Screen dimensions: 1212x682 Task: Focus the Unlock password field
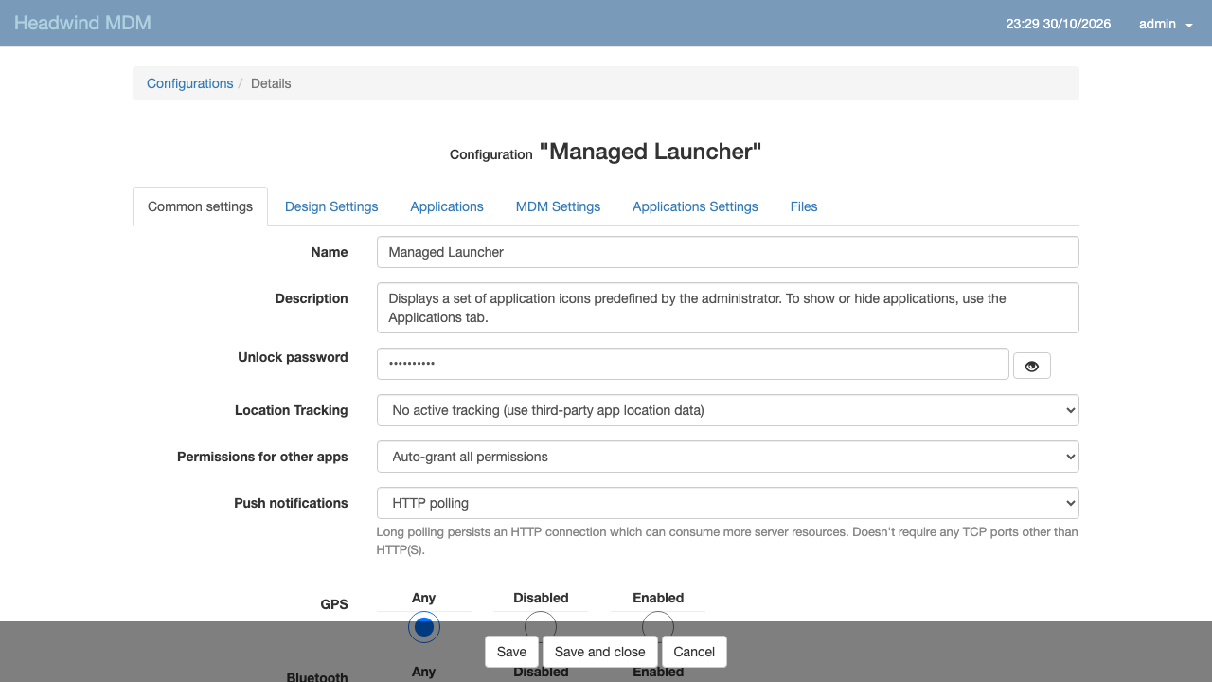(x=692, y=364)
